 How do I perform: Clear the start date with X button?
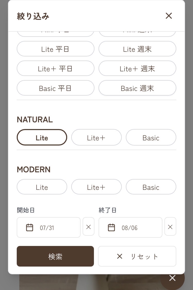pyautogui.click(x=88, y=227)
